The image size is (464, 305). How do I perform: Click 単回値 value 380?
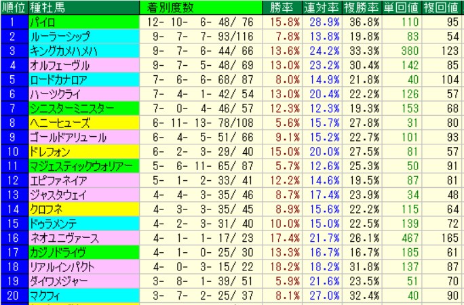(410, 51)
